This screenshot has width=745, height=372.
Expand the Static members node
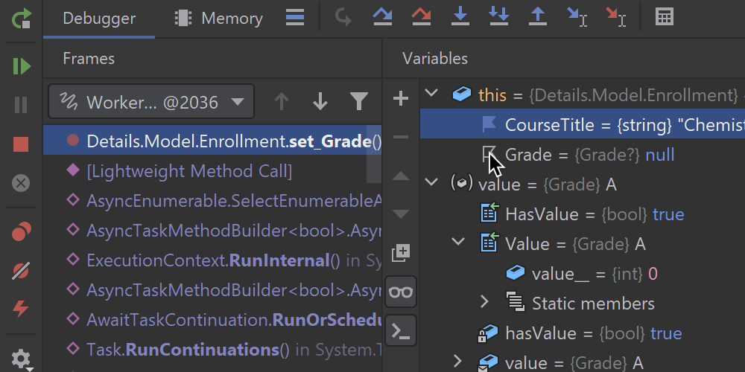click(484, 303)
